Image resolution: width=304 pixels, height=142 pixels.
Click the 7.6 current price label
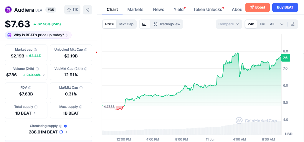click(x=285, y=58)
